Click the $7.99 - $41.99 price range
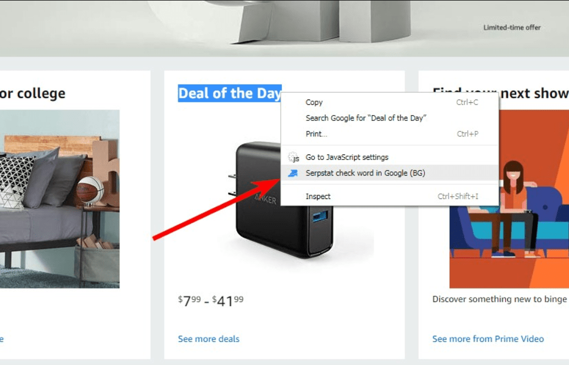The height and width of the screenshot is (365, 569). coord(211,301)
